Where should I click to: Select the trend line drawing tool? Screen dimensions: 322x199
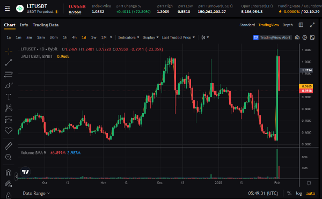click(x=9, y=63)
